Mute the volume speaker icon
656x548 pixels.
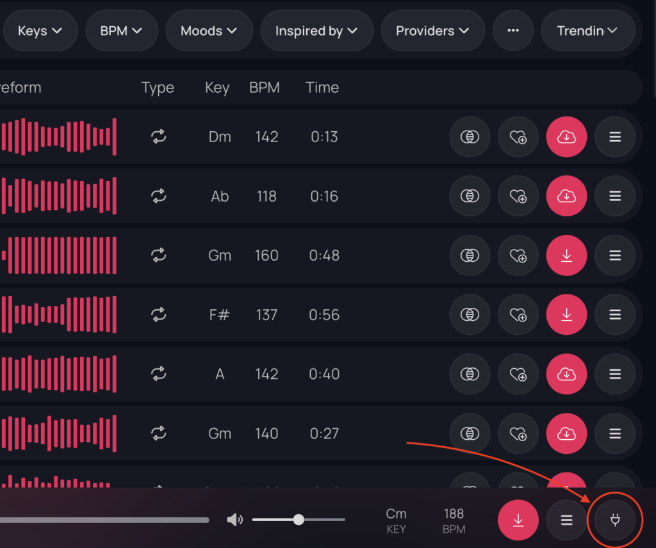[235, 520]
